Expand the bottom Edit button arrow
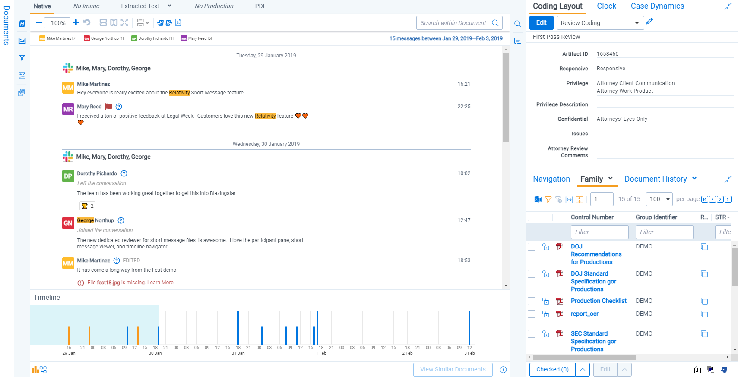This screenshot has height=377, width=738. [624, 370]
